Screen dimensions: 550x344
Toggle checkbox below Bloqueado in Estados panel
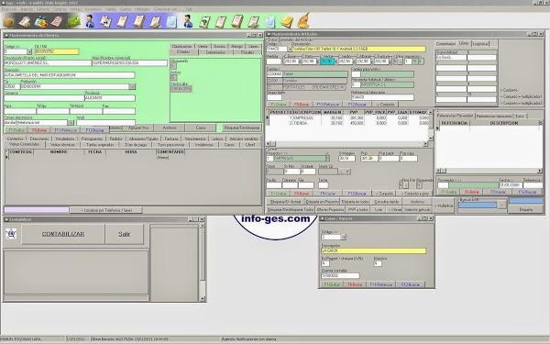[173, 77]
